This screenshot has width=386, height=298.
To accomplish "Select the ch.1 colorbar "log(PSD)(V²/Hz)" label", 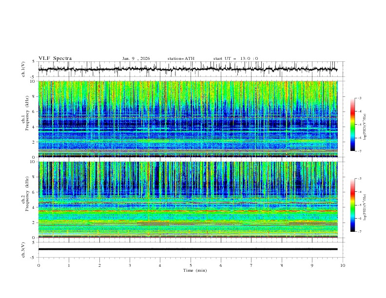I will (366, 127).
